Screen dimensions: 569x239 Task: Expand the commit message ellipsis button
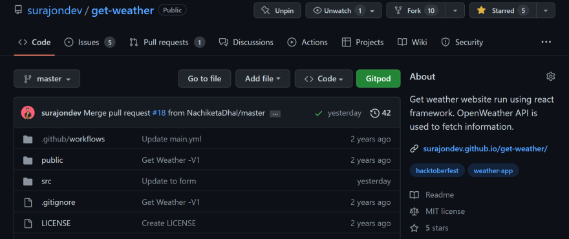[275, 114]
